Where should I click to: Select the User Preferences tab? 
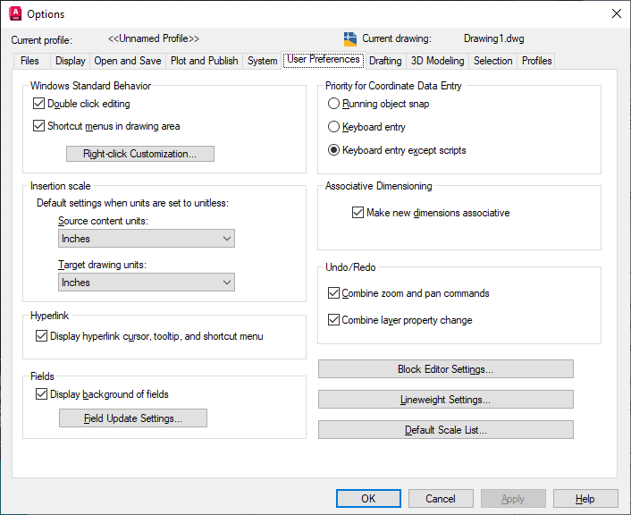tap(324, 60)
